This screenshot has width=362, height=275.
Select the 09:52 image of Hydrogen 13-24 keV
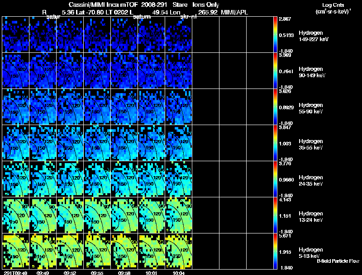pos(70,215)
